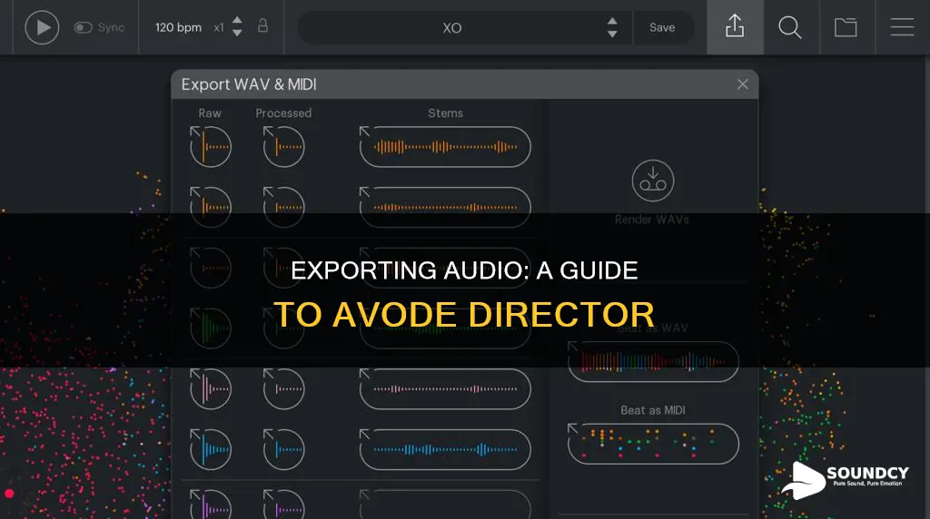Click the first row orange Stems waveform
Image resolution: width=930 pixels, height=519 pixels.
445,146
